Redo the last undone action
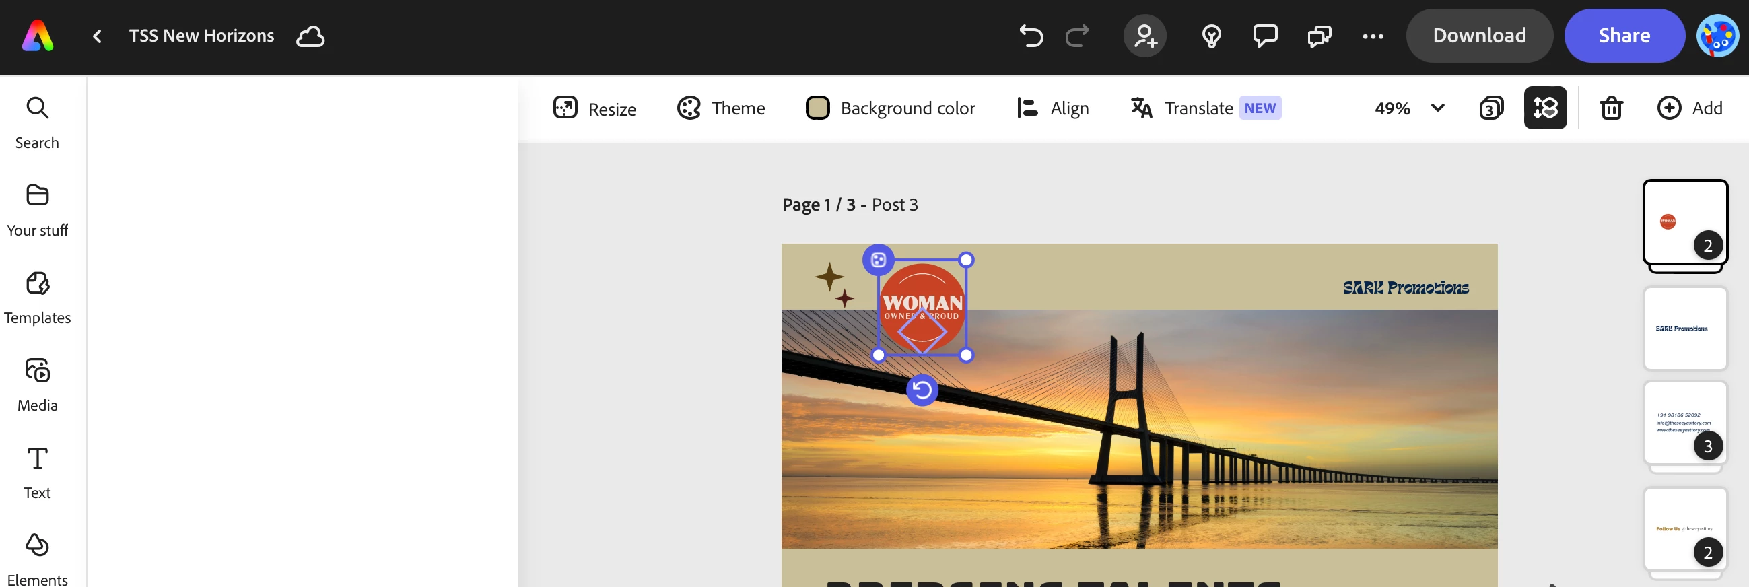1749x587 pixels. tap(1077, 36)
